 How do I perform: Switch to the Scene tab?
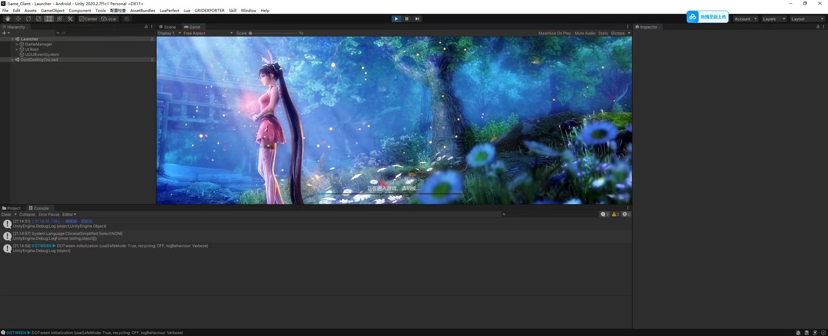(x=168, y=27)
